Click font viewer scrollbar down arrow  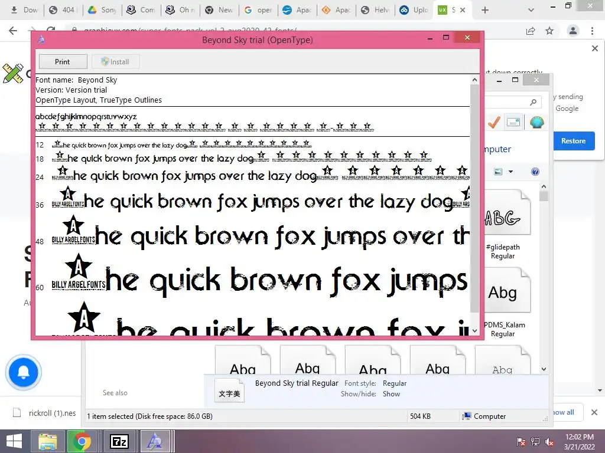[474, 330]
